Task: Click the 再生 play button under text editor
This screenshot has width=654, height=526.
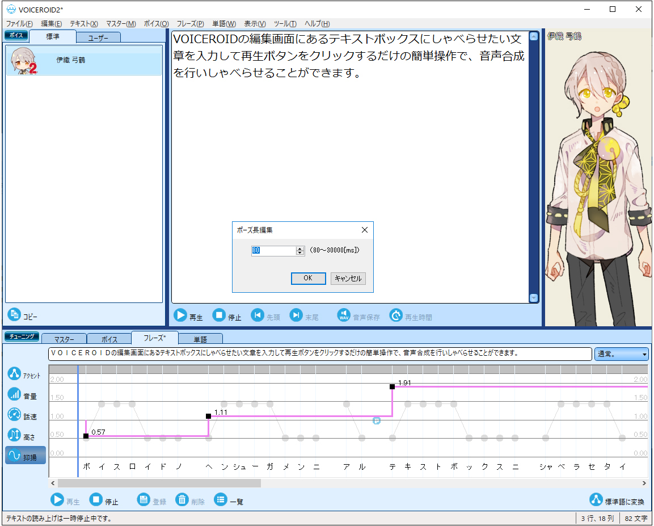Action: click(x=180, y=315)
